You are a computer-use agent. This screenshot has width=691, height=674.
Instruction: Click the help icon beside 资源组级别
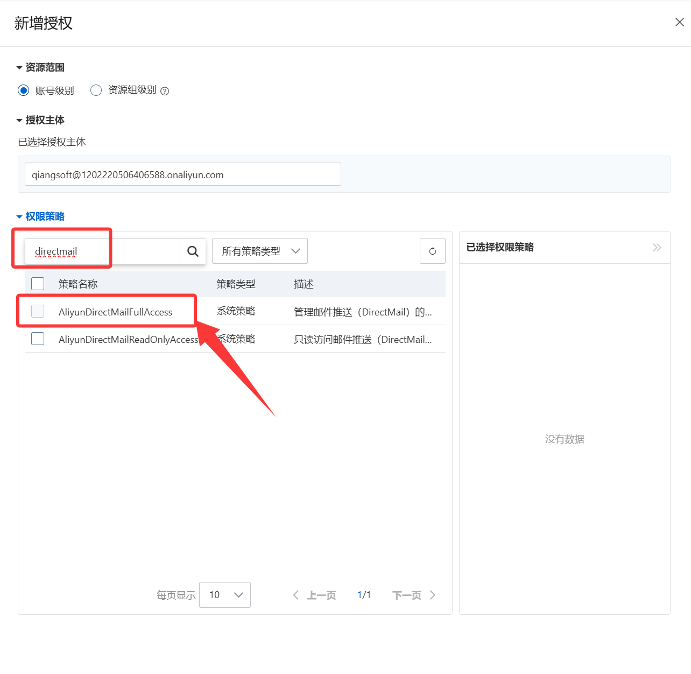(x=165, y=91)
